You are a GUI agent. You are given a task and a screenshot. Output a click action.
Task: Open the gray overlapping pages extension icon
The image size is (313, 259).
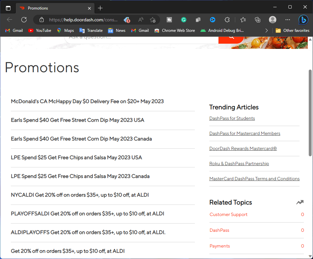click(198, 20)
